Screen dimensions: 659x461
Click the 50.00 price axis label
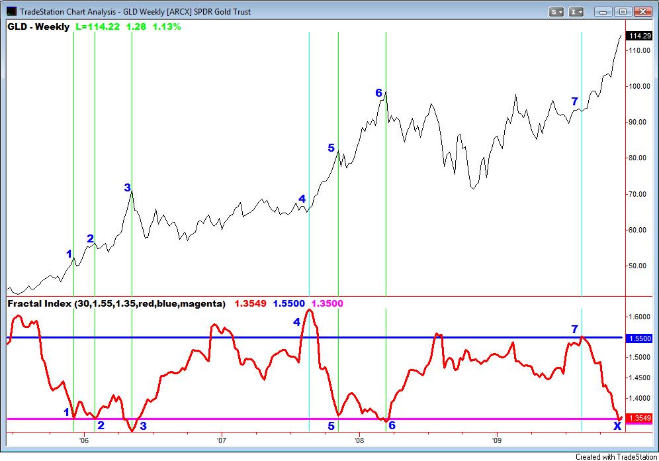pyautogui.click(x=638, y=266)
